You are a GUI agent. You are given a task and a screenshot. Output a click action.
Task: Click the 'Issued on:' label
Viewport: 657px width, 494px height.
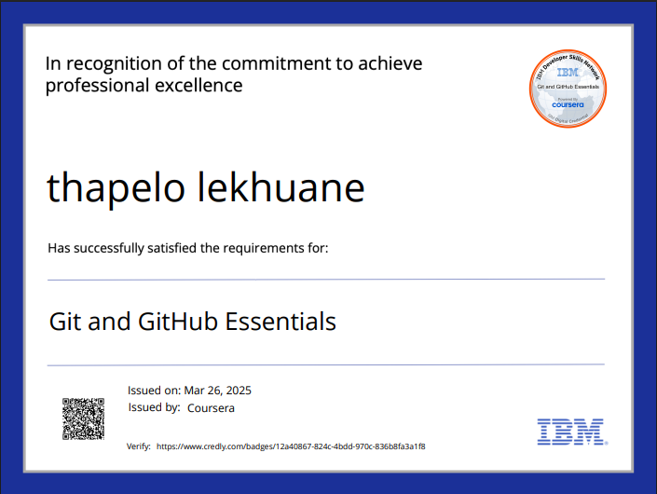(x=154, y=391)
